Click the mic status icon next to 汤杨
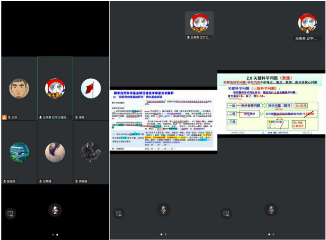The height and width of the screenshot is (240, 326). [75, 117]
